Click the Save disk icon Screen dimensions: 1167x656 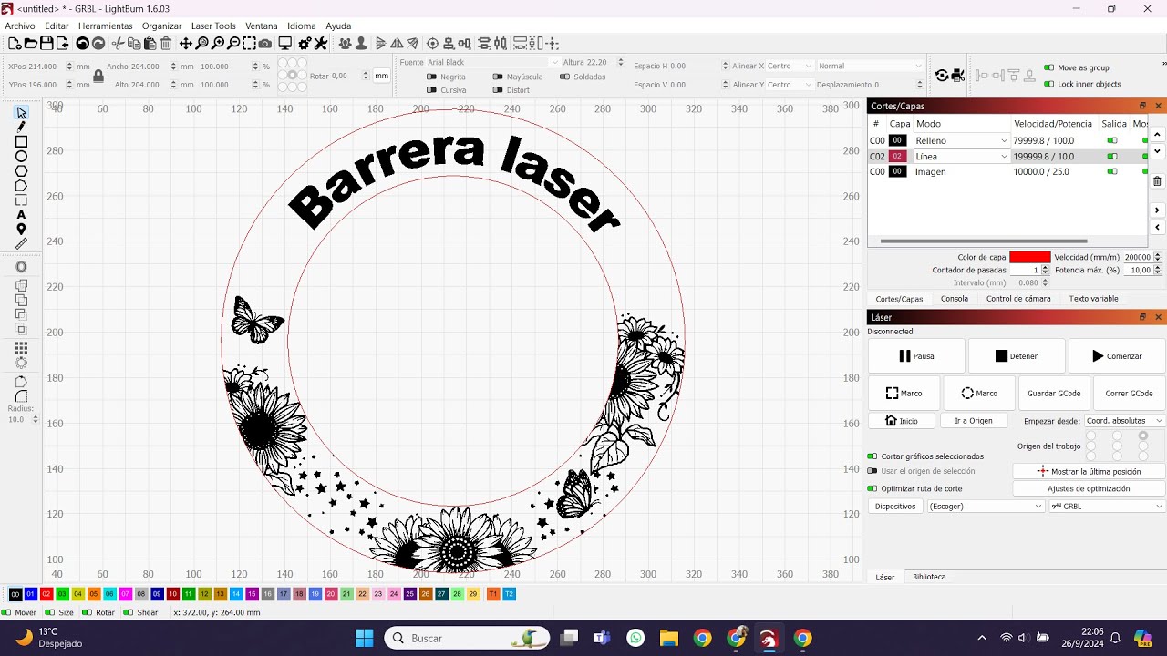pos(46,44)
